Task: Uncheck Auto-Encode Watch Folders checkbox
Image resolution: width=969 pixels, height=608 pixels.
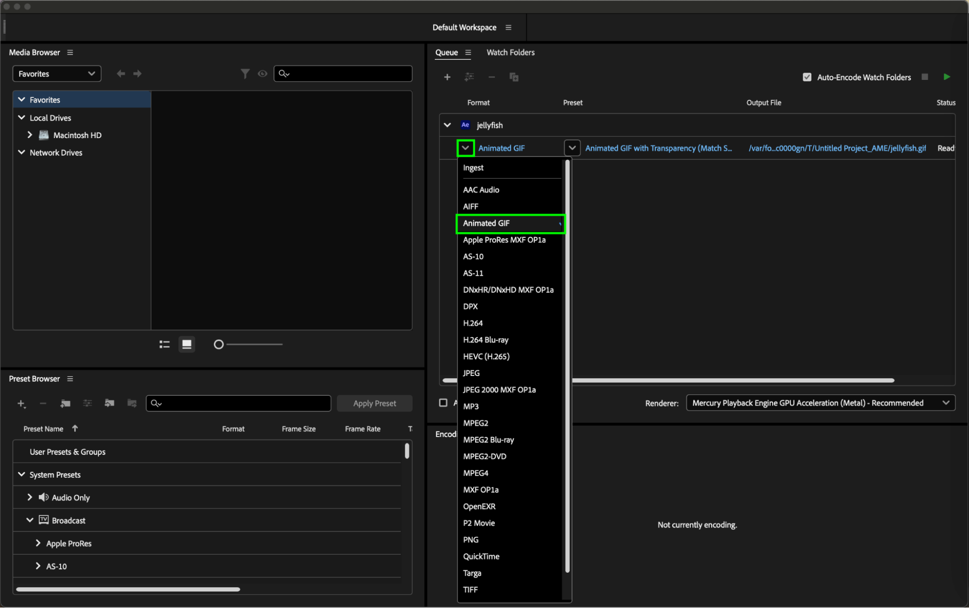Action: (x=807, y=77)
